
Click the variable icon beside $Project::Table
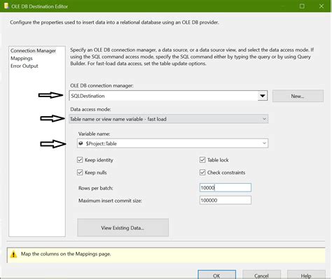[x=81, y=143]
